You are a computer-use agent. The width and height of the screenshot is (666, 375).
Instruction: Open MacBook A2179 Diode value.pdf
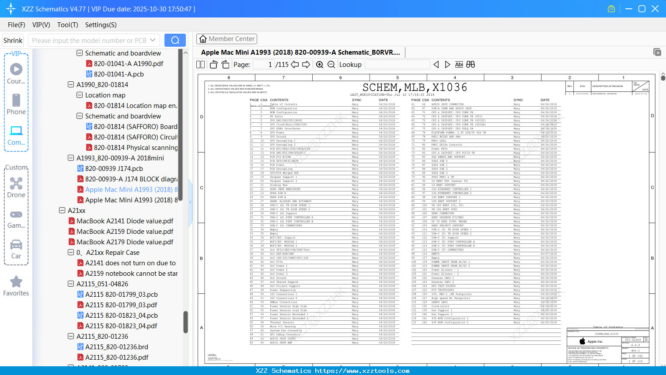pos(121,242)
